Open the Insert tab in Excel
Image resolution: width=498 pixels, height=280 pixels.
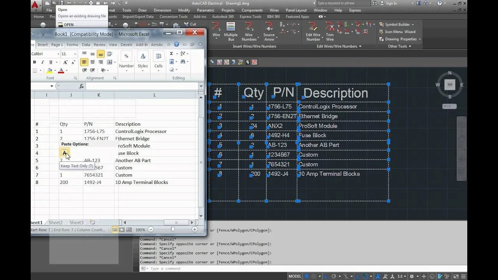(43, 45)
